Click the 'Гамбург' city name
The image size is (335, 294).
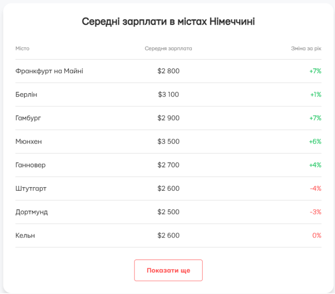click(28, 118)
